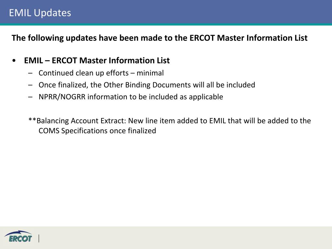Click the heading about ERCOT Master Information List updates
The height and width of the screenshot is (249, 332).
pyautogui.click(x=160, y=38)
